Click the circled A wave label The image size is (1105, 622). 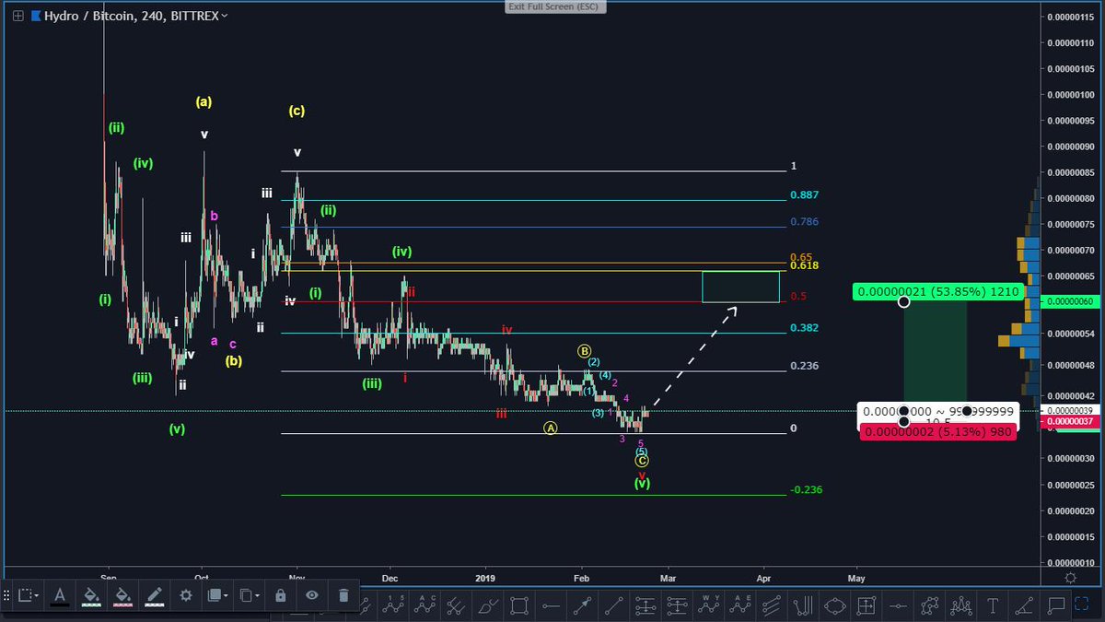[550, 428]
